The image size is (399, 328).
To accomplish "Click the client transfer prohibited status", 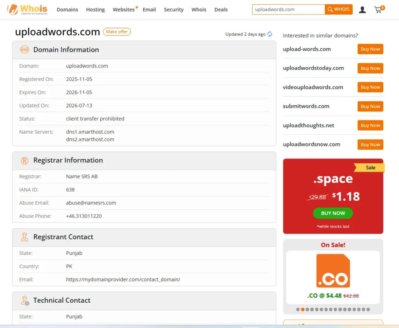I will click(95, 118).
